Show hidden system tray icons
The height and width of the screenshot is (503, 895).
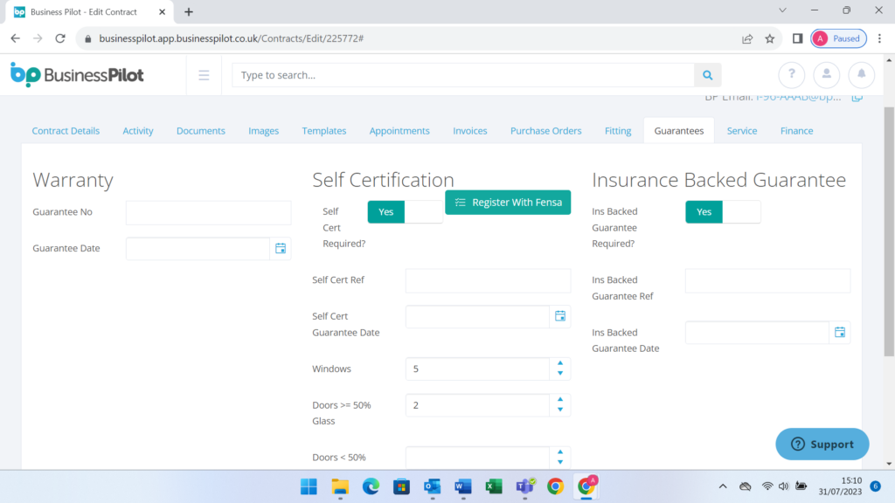pos(723,486)
